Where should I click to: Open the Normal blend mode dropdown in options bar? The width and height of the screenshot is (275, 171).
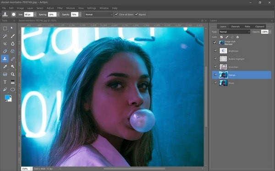click(99, 15)
